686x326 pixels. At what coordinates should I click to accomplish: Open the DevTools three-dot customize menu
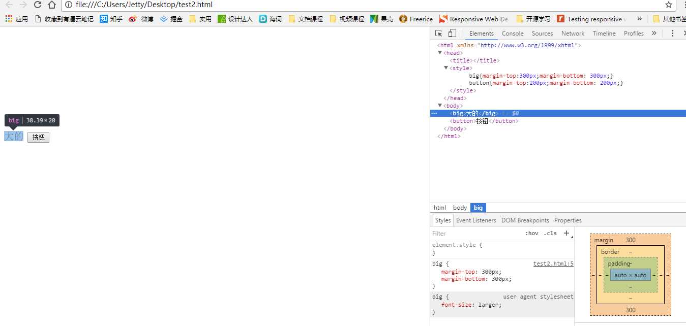672,34
